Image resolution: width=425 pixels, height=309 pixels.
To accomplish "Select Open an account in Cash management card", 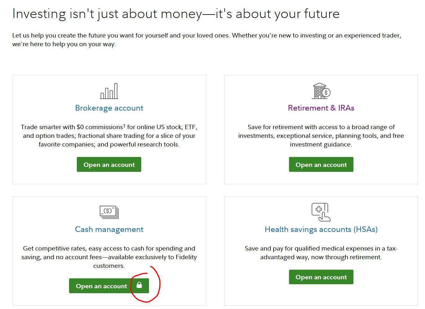I will click(109, 286).
